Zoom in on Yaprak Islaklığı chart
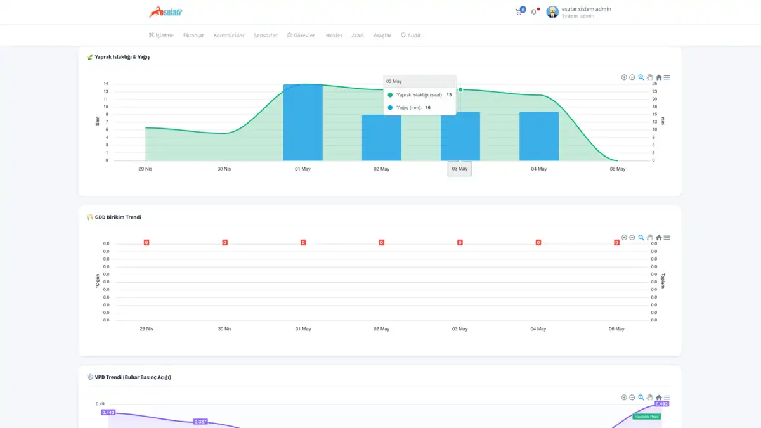Image resolution: width=761 pixels, height=428 pixels. 624,77
